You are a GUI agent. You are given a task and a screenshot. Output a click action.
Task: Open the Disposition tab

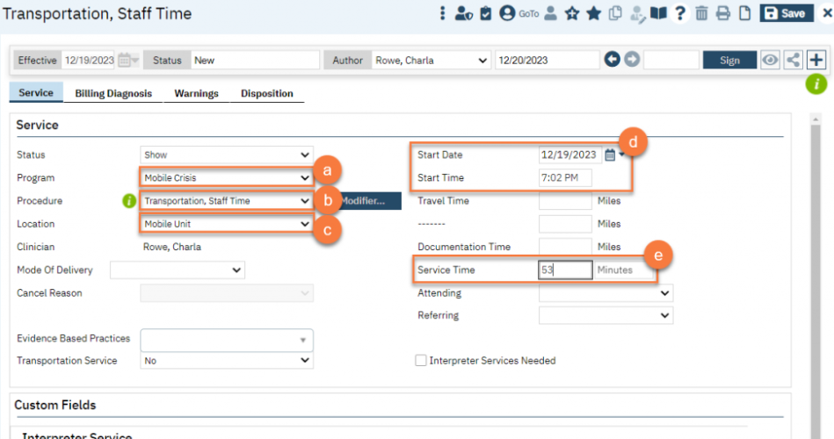click(x=266, y=93)
